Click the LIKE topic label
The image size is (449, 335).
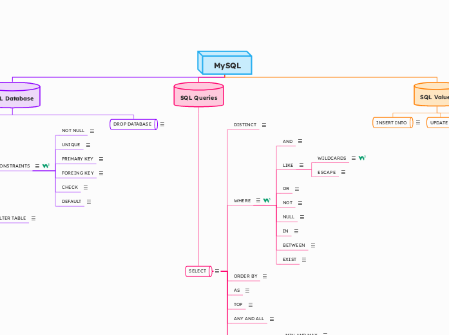pos(288,166)
